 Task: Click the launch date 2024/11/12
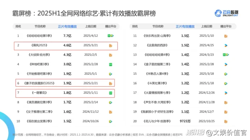pyautogui.click(x=91, y=112)
